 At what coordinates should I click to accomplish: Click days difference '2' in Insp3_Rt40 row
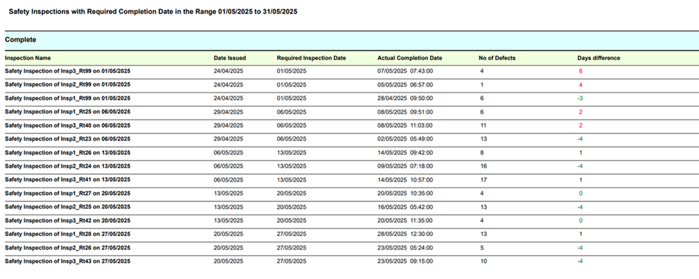coord(580,126)
